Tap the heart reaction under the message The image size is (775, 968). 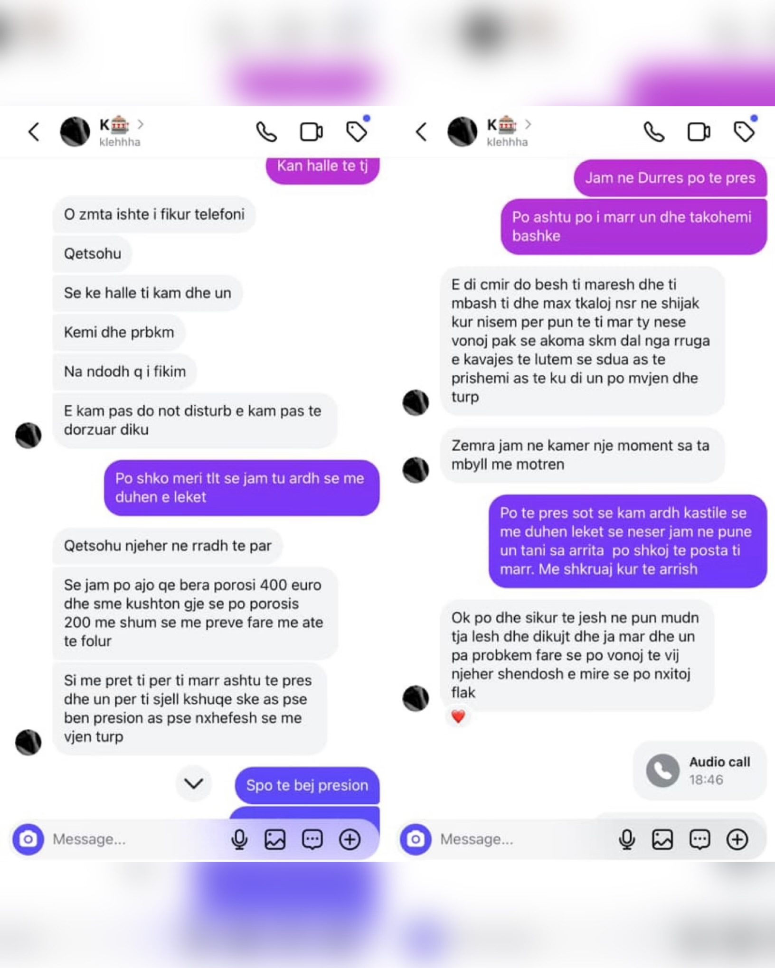458,716
